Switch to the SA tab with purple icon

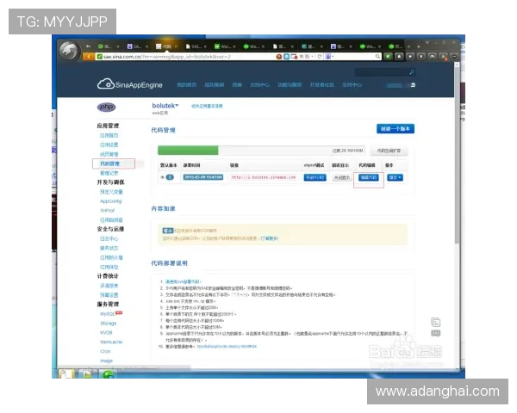[136, 46]
